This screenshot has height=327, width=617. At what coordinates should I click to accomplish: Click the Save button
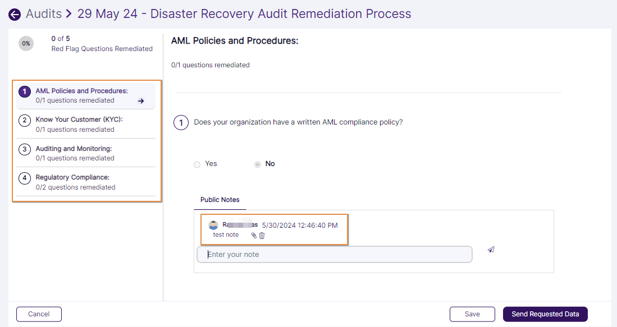point(472,314)
